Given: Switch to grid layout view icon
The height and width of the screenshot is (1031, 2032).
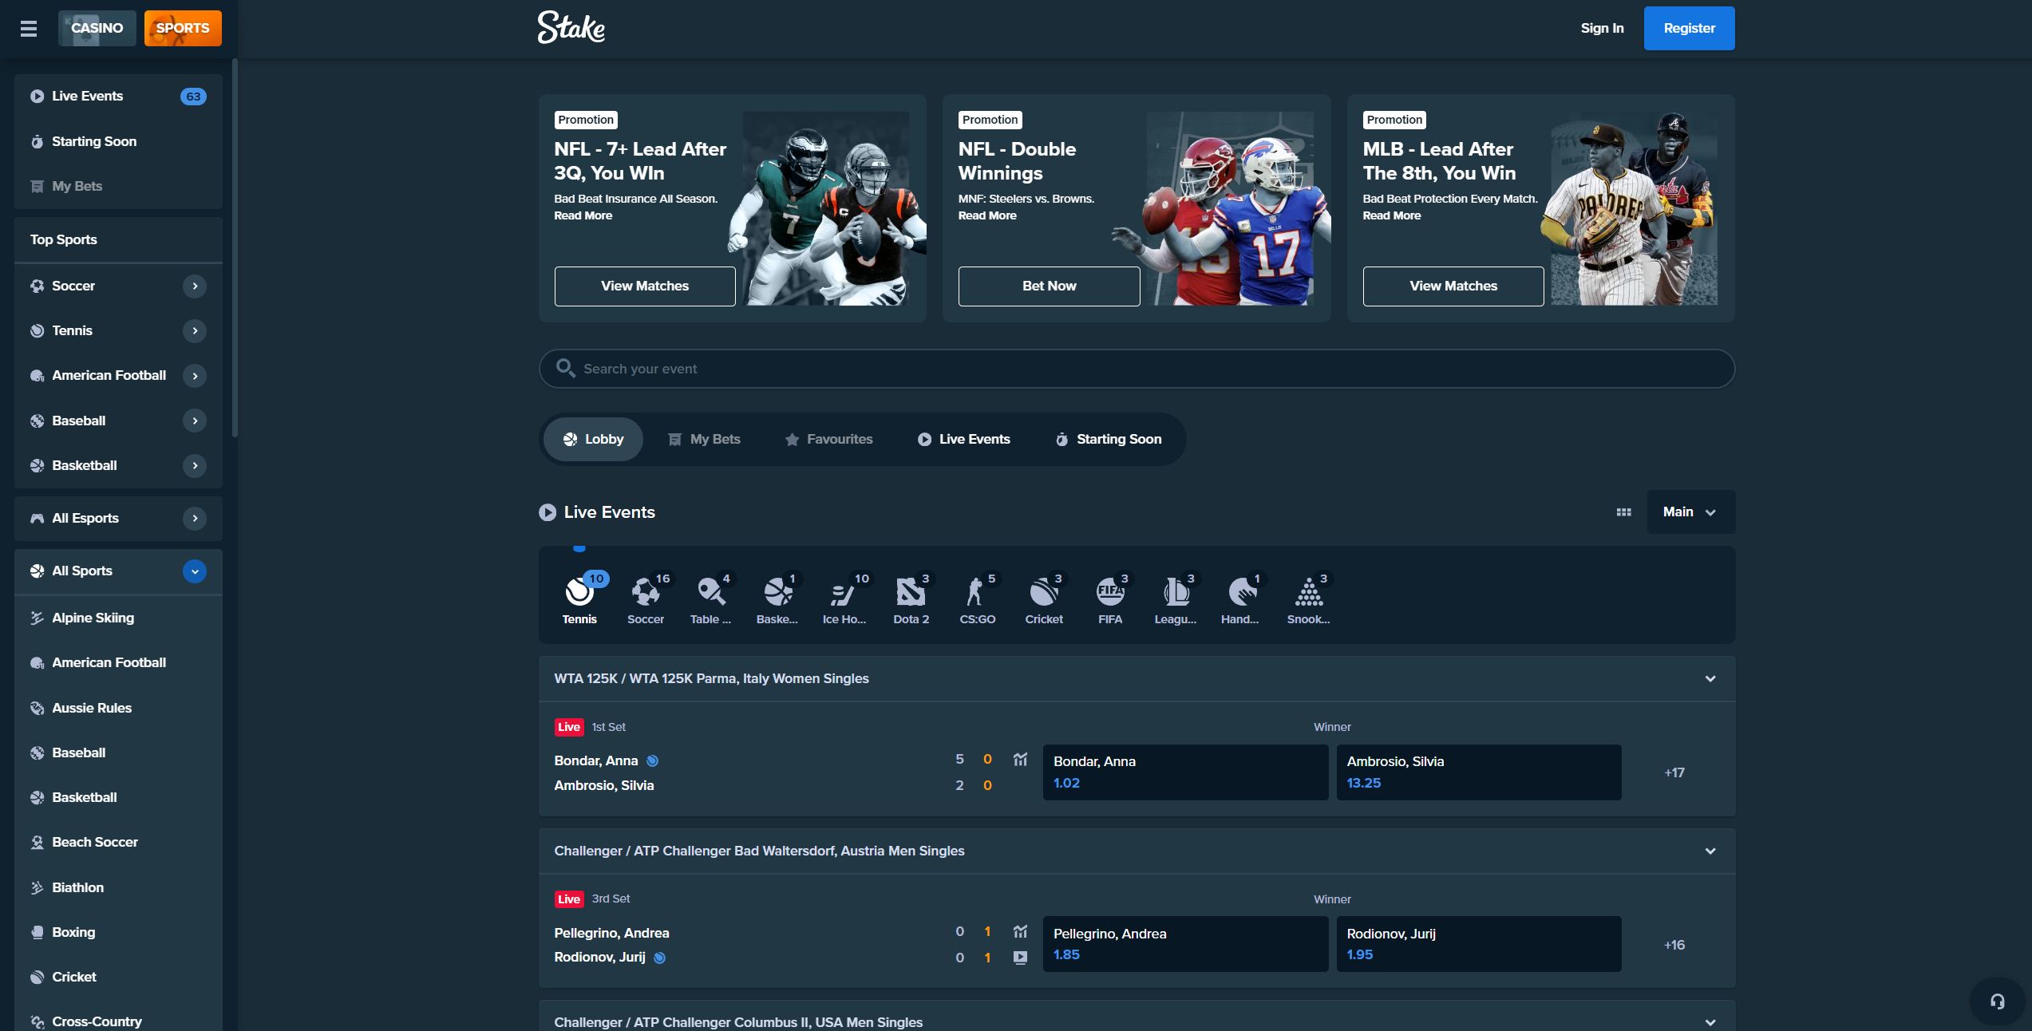Looking at the screenshot, I should (1623, 512).
